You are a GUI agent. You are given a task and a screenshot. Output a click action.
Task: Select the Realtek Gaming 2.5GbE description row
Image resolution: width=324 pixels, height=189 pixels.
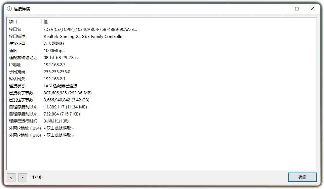84,37
